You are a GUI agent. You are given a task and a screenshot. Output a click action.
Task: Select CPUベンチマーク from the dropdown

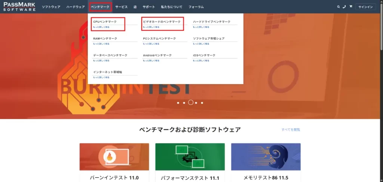tap(105, 22)
